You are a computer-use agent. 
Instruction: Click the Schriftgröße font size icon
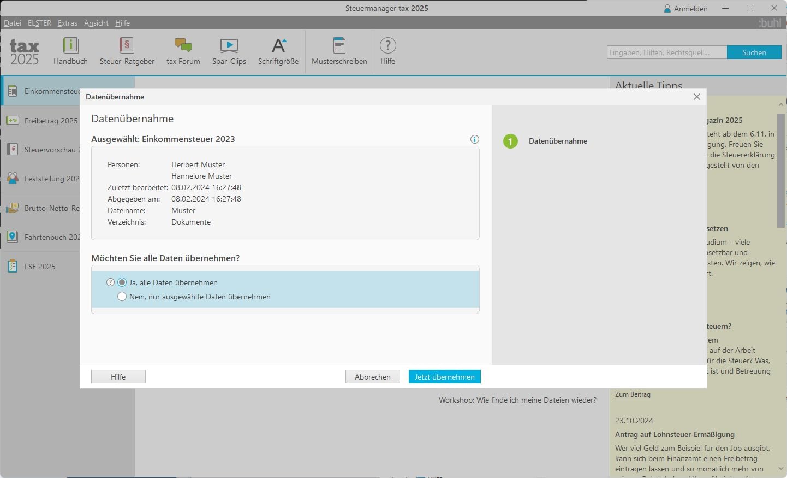pos(278,45)
